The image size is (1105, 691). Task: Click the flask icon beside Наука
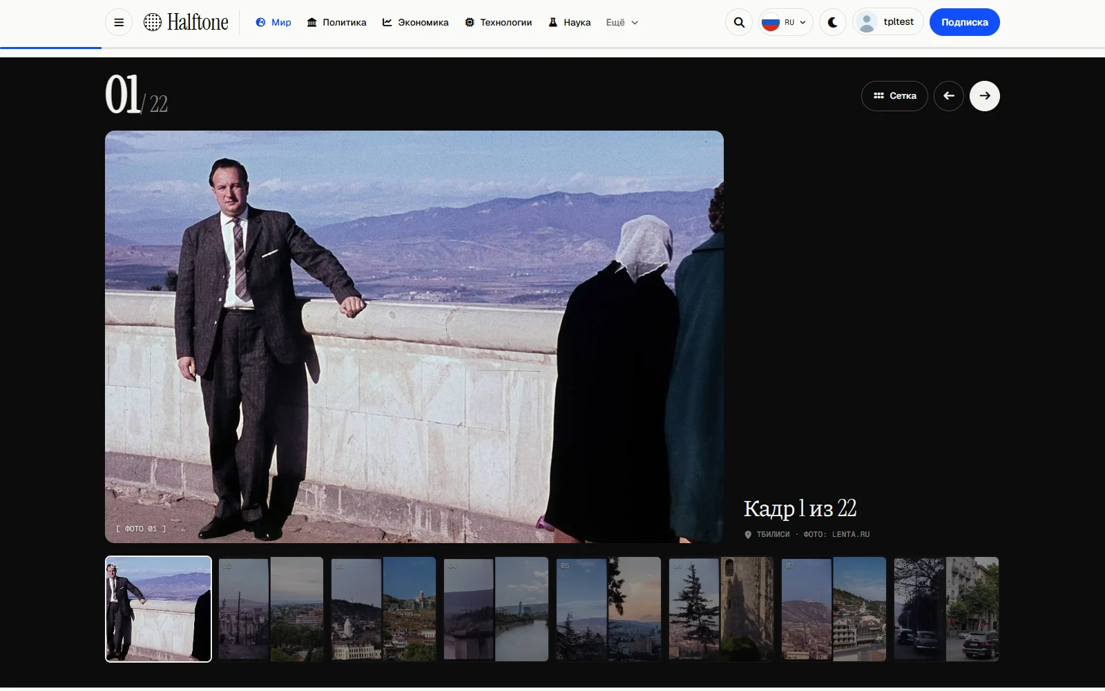click(553, 22)
